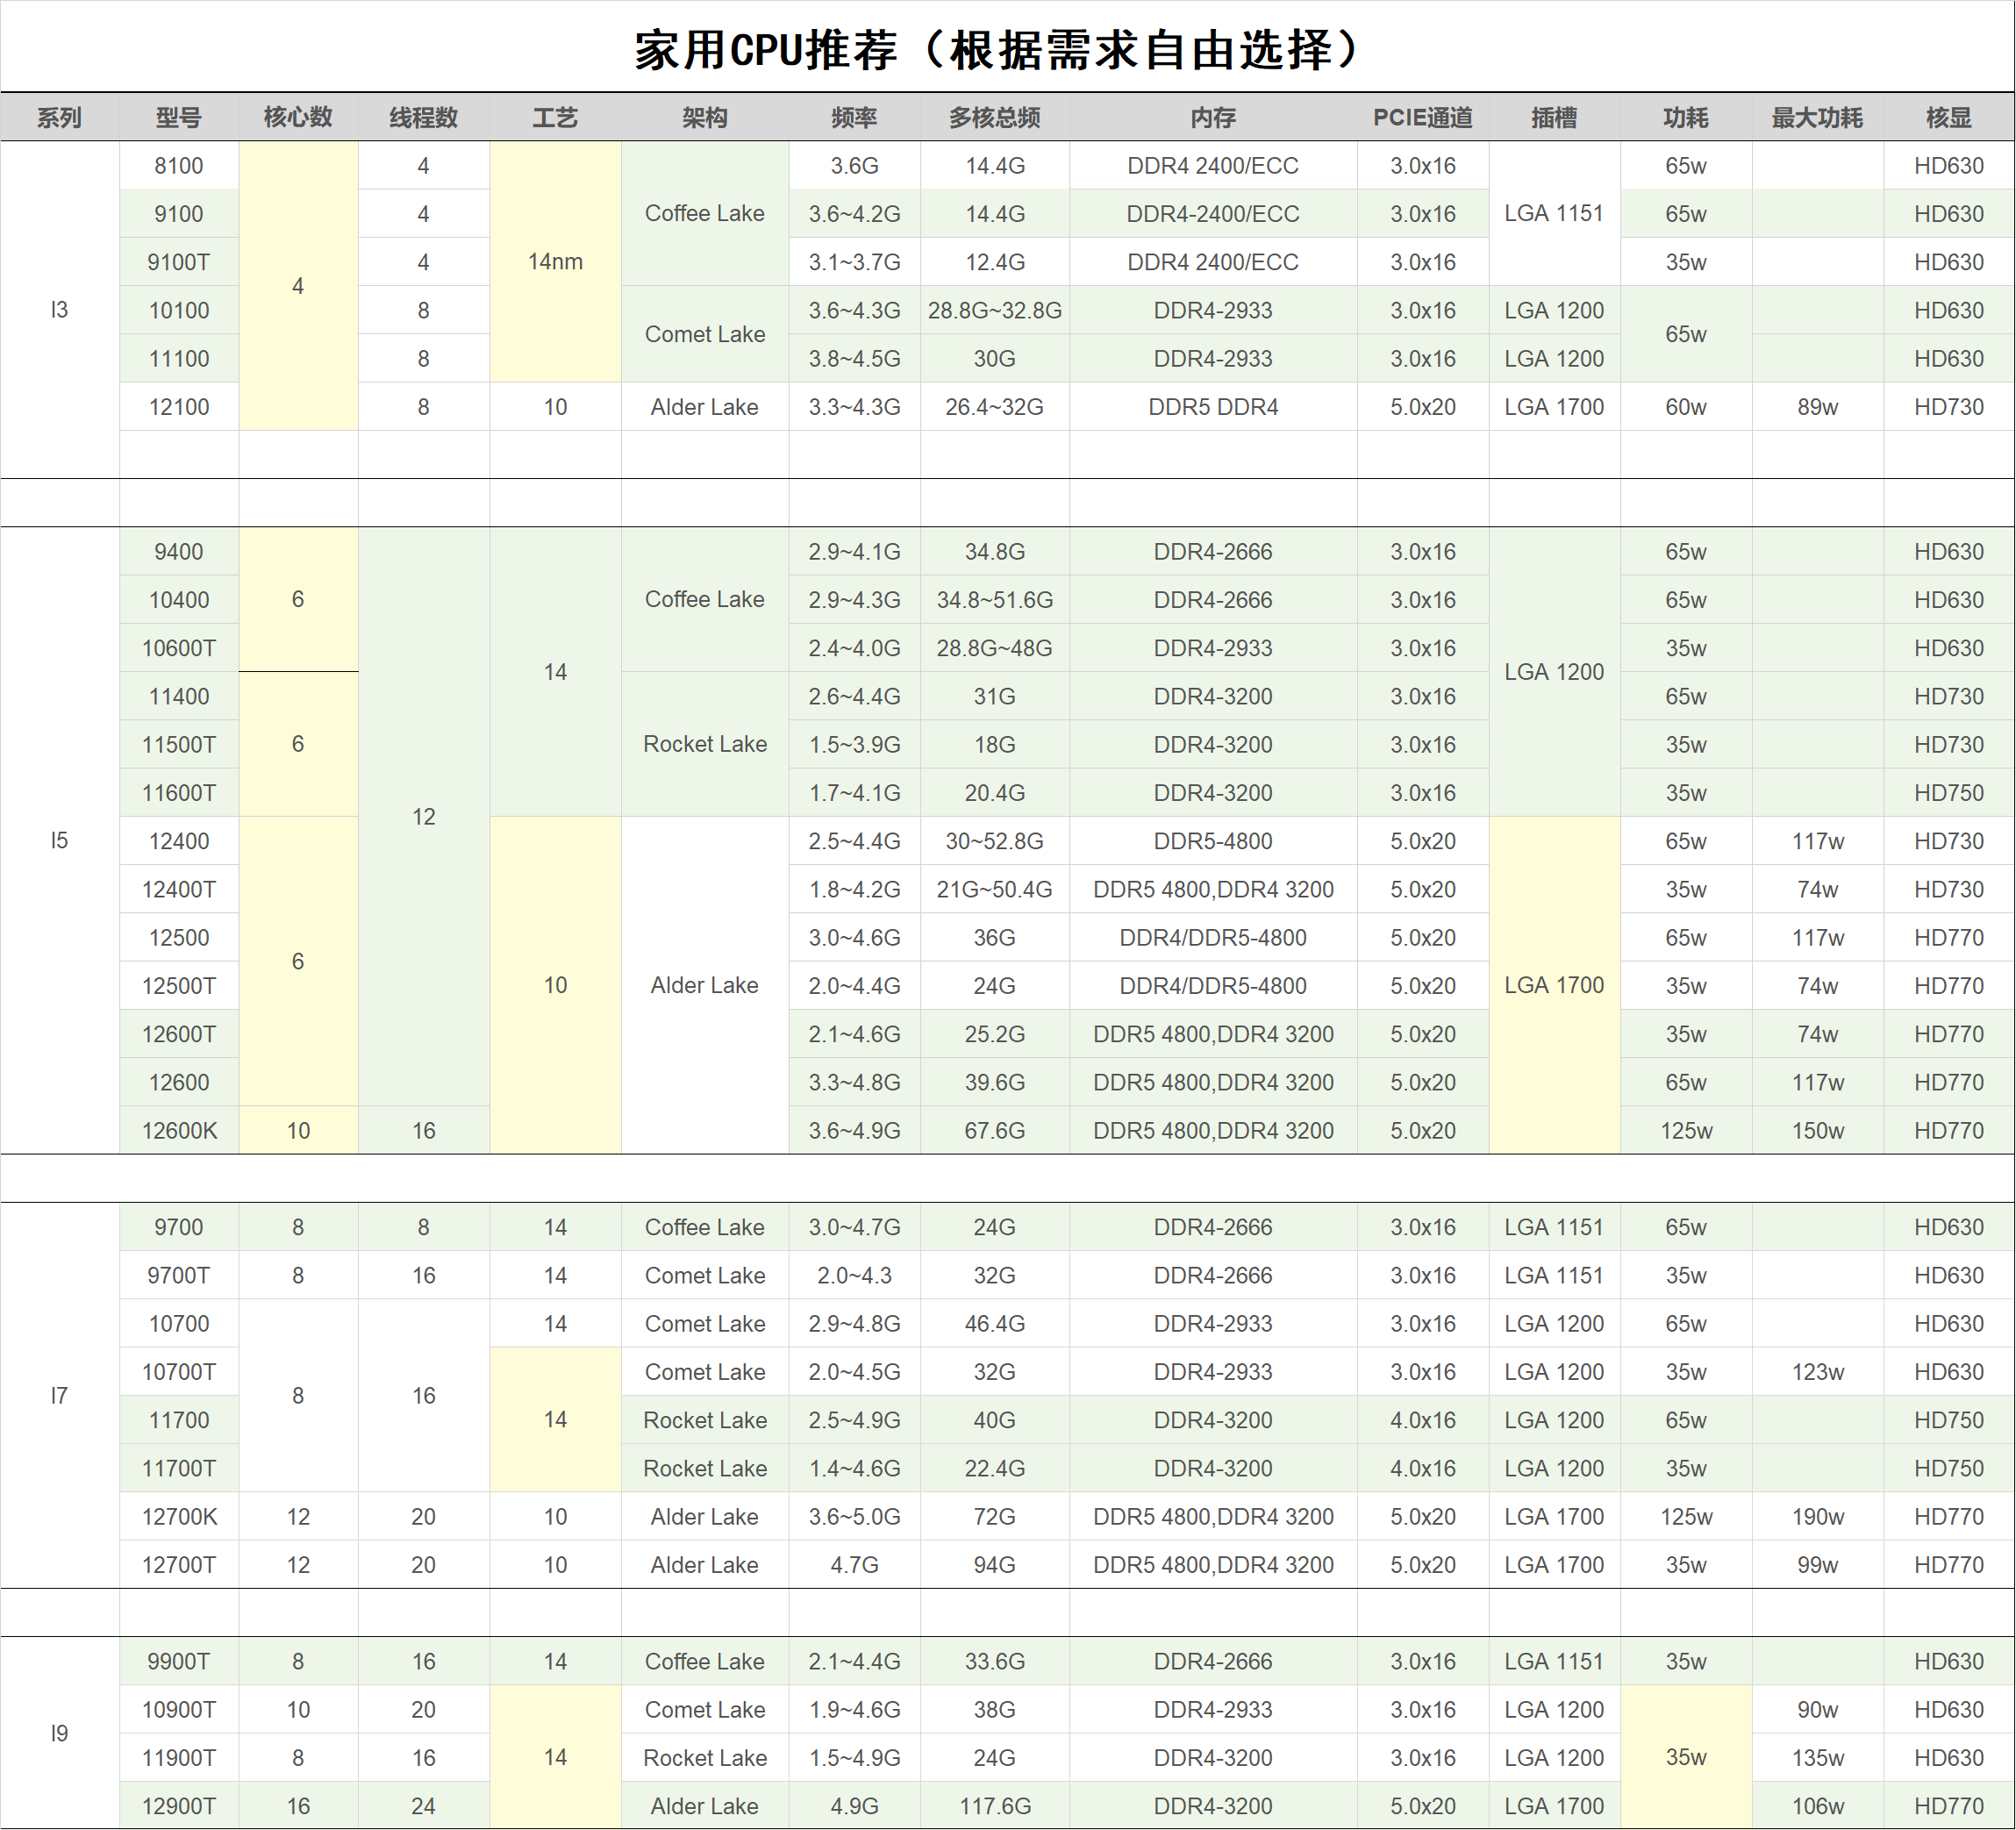This screenshot has height=1830, width=2016.
Task: Select the 系列 column header
Action: point(59,117)
